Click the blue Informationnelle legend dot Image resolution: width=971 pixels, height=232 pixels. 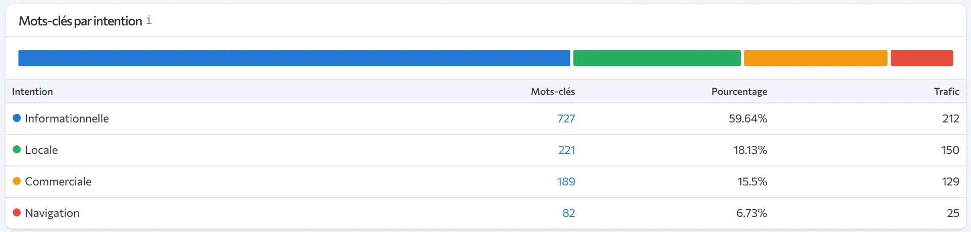pos(17,118)
